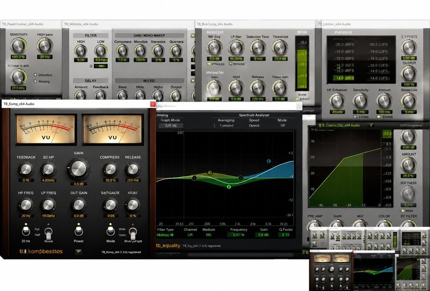Open the Averaging '1 second' selector
Viewport: 430px width, 291px height.
[x=226, y=126]
